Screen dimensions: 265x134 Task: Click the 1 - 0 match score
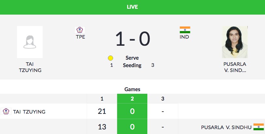click(132, 39)
